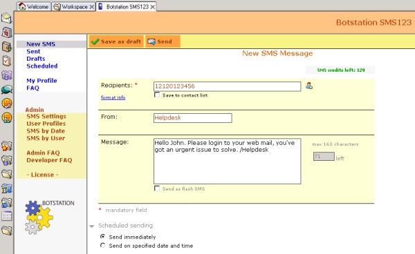
Task: Open the Address Book bookmark icon
Action: [x=6, y=47]
